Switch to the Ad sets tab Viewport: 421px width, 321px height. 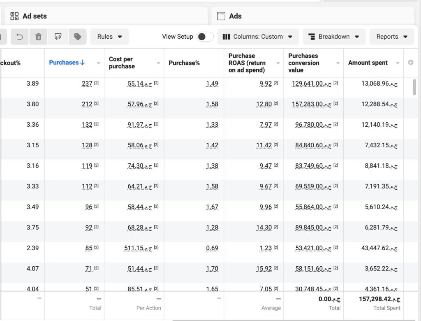pos(35,16)
